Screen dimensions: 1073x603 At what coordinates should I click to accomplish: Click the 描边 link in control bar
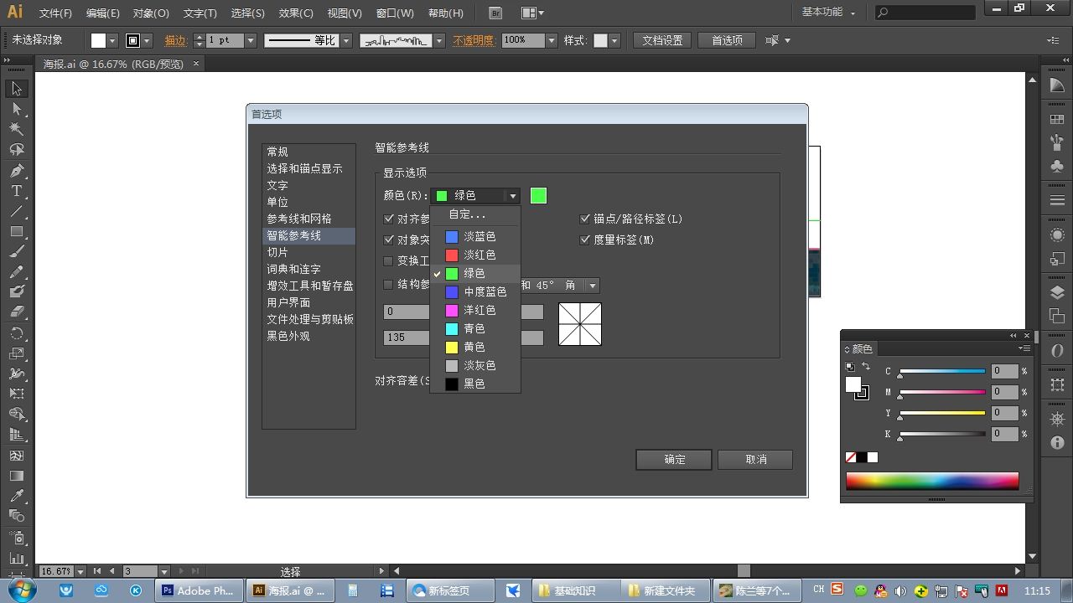click(175, 40)
